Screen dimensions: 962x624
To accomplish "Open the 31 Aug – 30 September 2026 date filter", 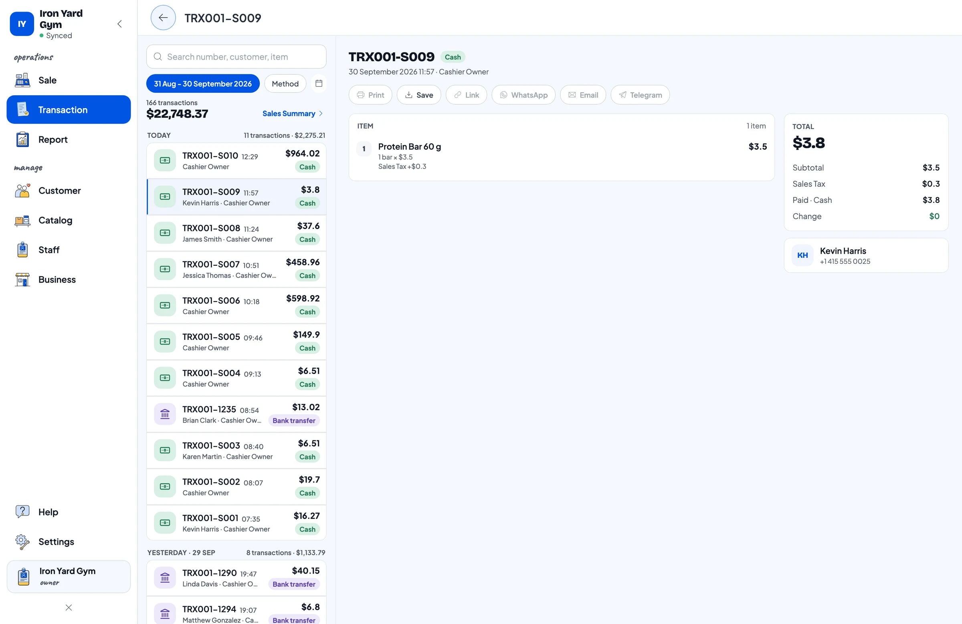I will (x=203, y=84).
